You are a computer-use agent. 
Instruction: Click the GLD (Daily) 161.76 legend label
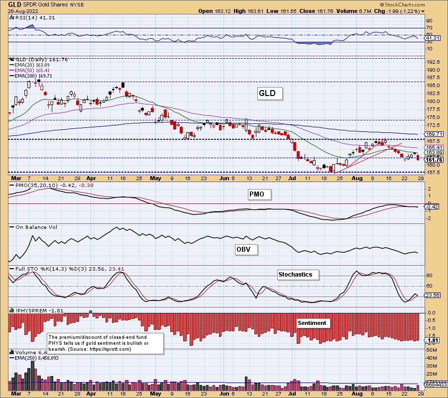tap(41, 60)
